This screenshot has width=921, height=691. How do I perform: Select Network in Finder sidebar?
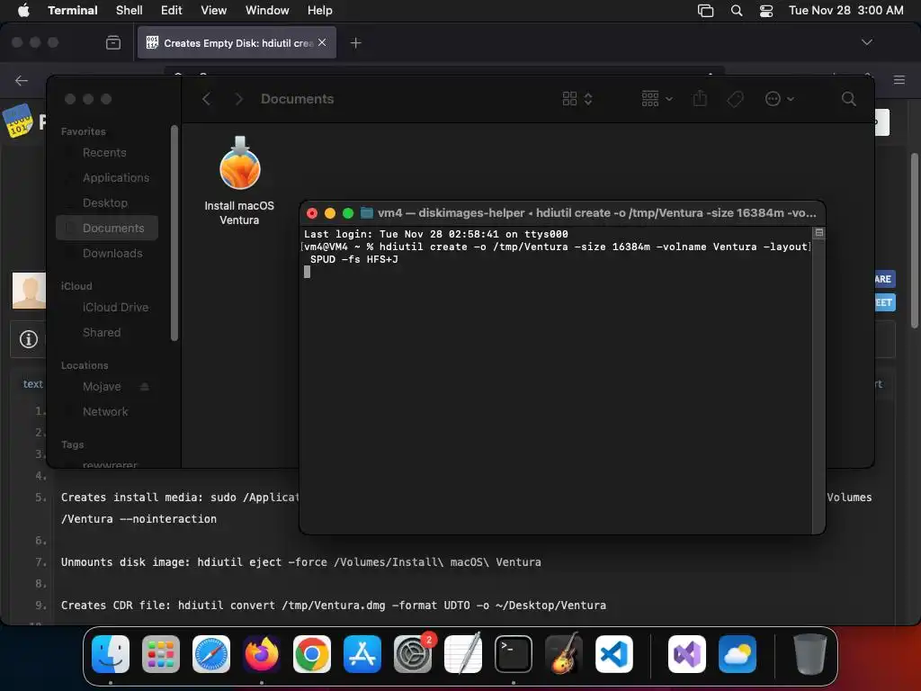(105, 412)
